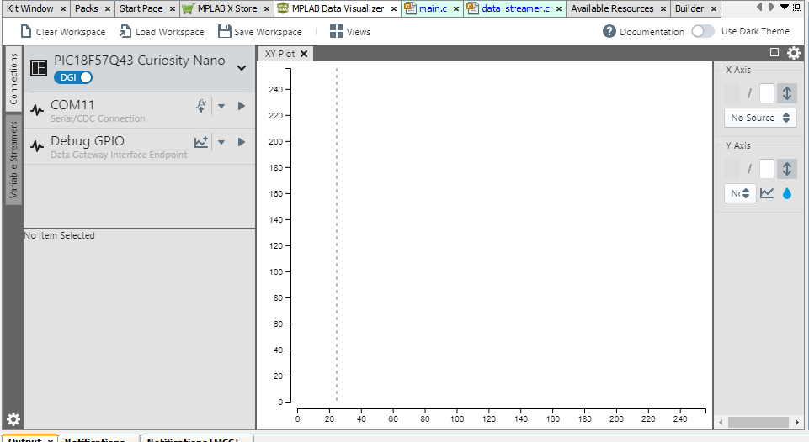Enable the Use Dark Theme switch
809x442 pixels.
pyautogui.click(x=703, y=31)
